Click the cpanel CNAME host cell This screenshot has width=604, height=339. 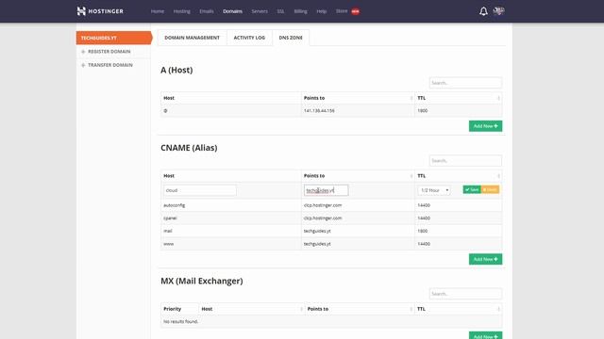pos(230,218)
